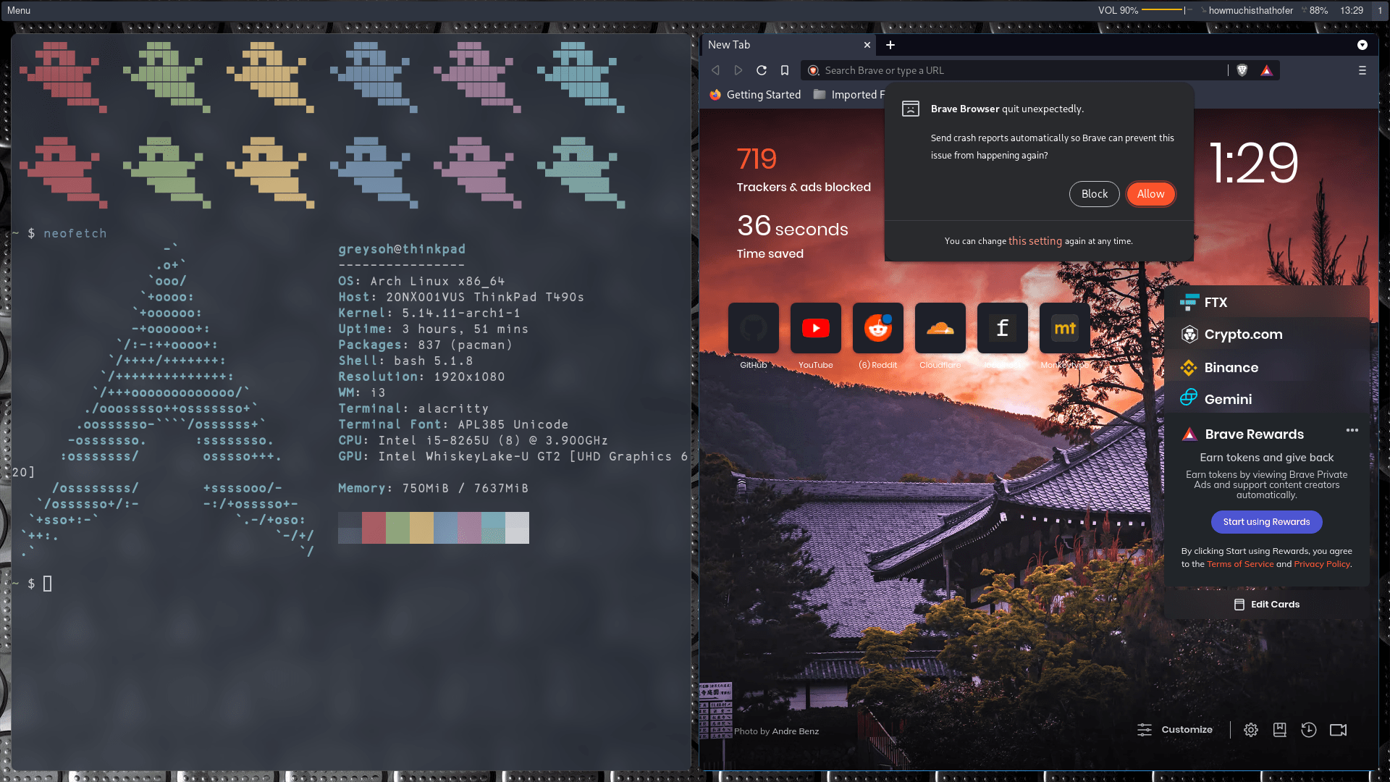The width and height of the screenshot is (1390, 782).
Task: Open the Cloudflare shortcut tile
Action: pyautogui.click(x=940, y=328)
